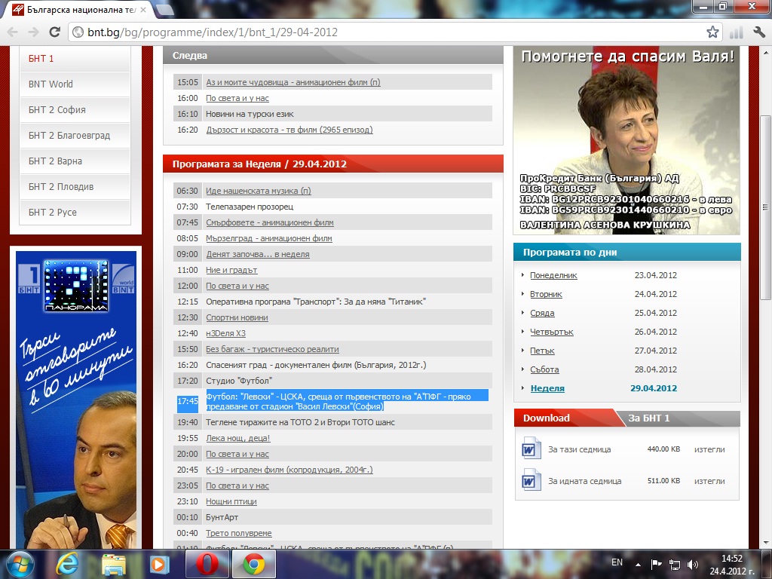Click the Помогнете да спасим Валя banner
The image size is (772, 579).
[x=626, y=140]
